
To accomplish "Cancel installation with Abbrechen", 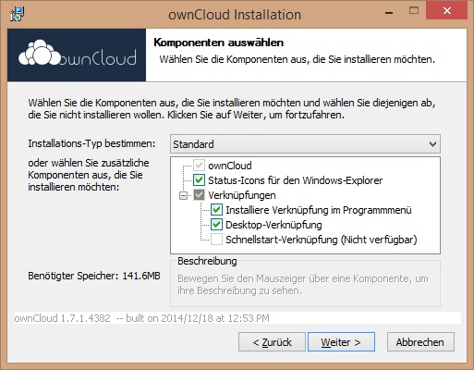I will [420, 342].
